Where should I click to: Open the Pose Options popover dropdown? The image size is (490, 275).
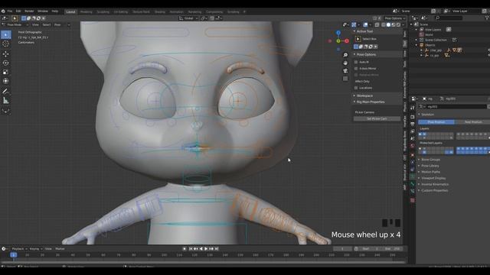(394, 18)
